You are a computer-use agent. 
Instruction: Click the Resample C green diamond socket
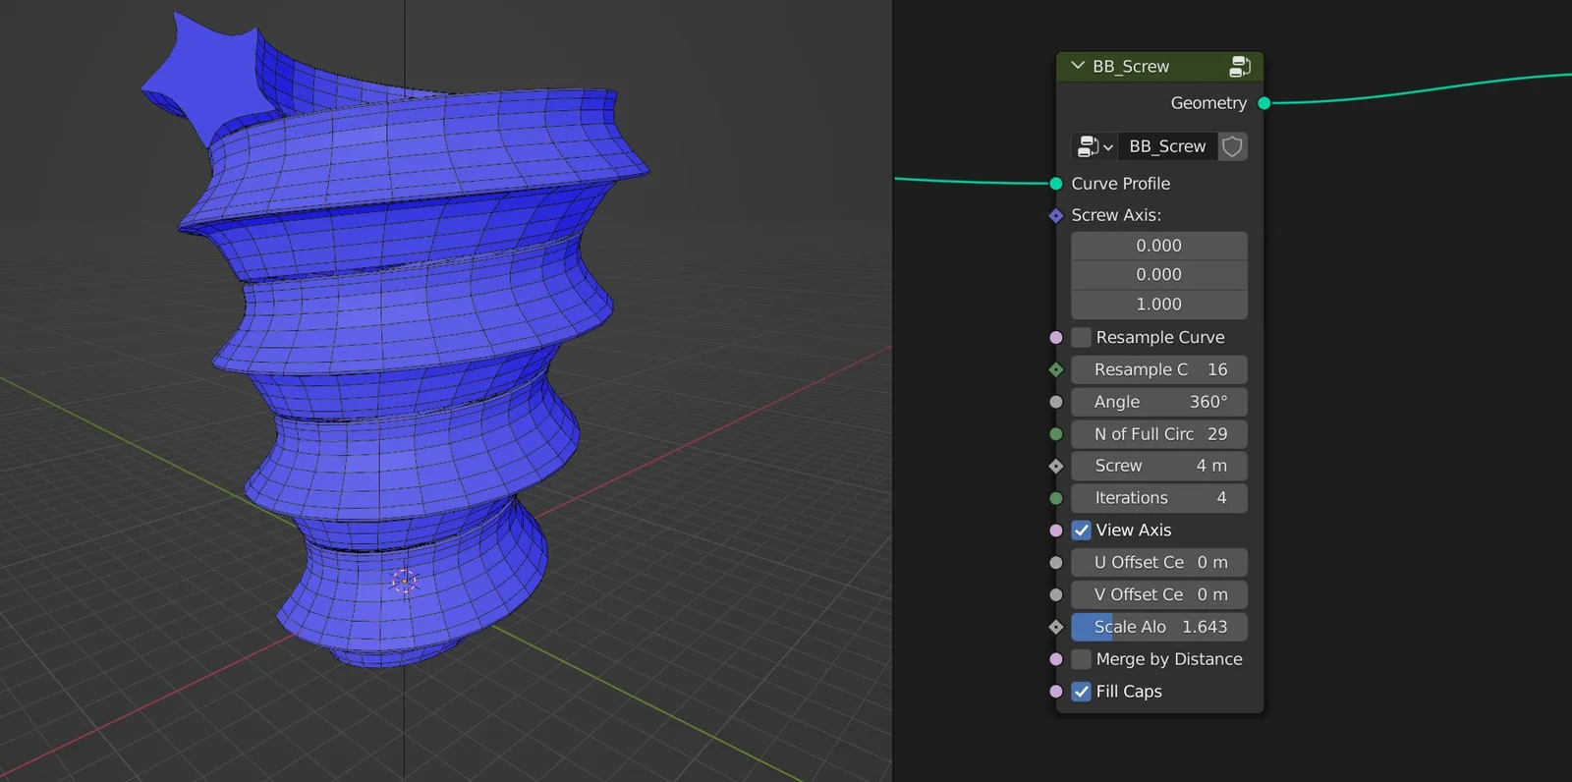1056,369
